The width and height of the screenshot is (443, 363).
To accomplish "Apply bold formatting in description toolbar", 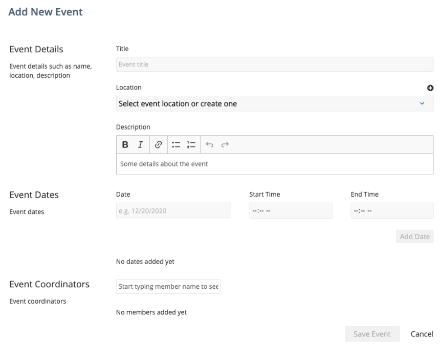I will tap(125, 145).
